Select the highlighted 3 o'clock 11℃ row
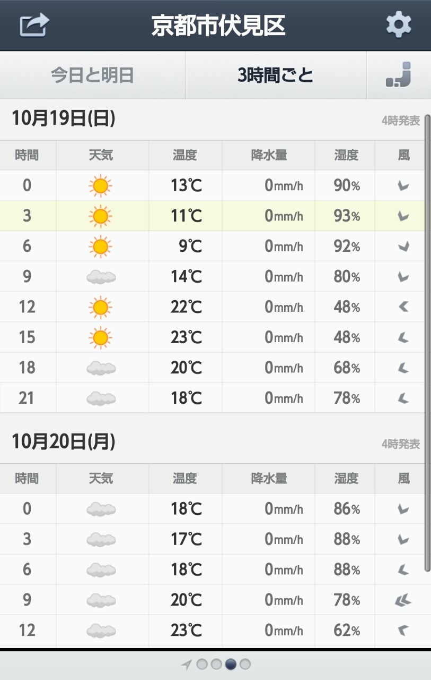 [x=213, y=216]
